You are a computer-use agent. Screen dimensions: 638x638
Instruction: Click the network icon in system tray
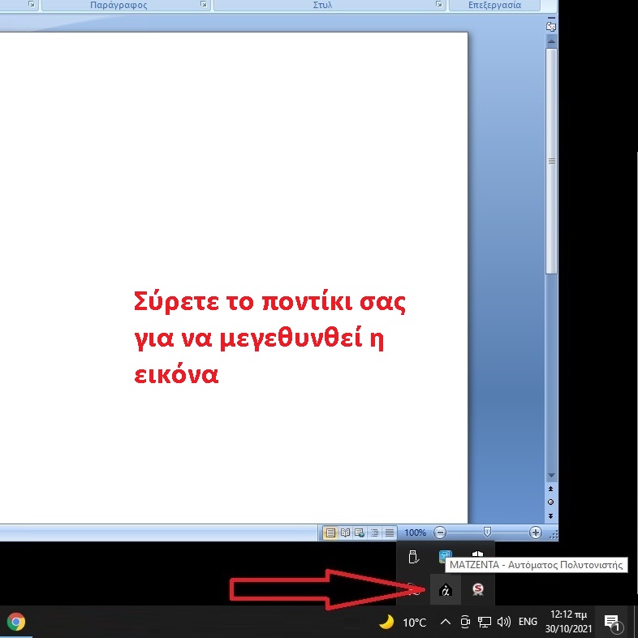click(x=485, y=622)
